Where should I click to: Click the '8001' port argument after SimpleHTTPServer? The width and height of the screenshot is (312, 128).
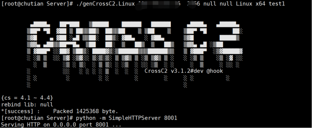(x=171, y=118)
